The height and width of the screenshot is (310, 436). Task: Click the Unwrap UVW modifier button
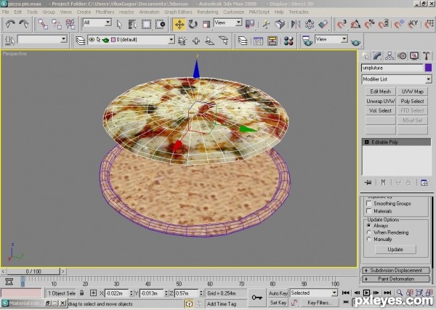pyautogui.click(x=380, y=101)
